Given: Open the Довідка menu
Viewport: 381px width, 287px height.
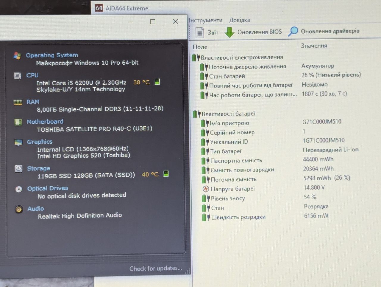Looking at the screenshot, I should pos(240,20).
